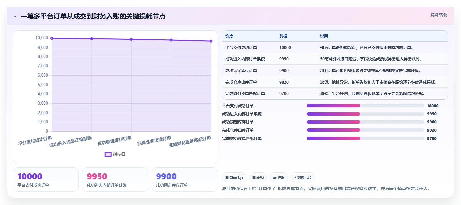Click the title 一笔多平台订单从成交到财务入账的关键损耗节点
The height and width of the screenshot is (205, 461).
[93, 16]
